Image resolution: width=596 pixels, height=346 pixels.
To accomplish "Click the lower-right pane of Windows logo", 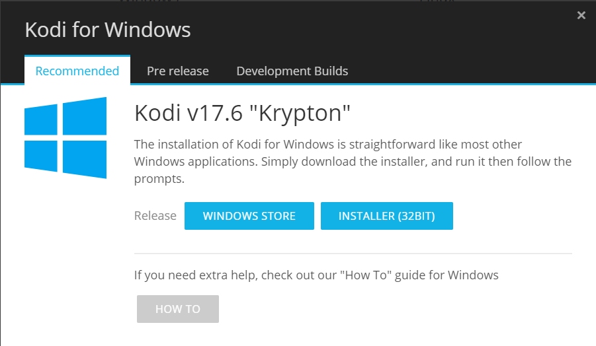I will [85, 159].
